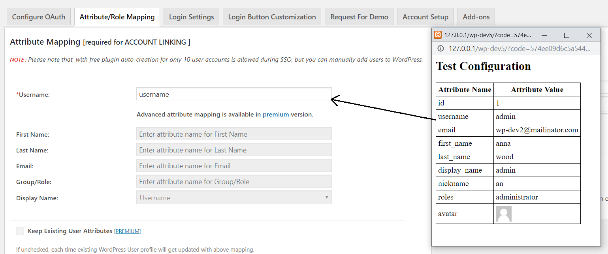608x254 pixels.
Task: Expand the Display Name dropdown
Action: pos(234,198)
